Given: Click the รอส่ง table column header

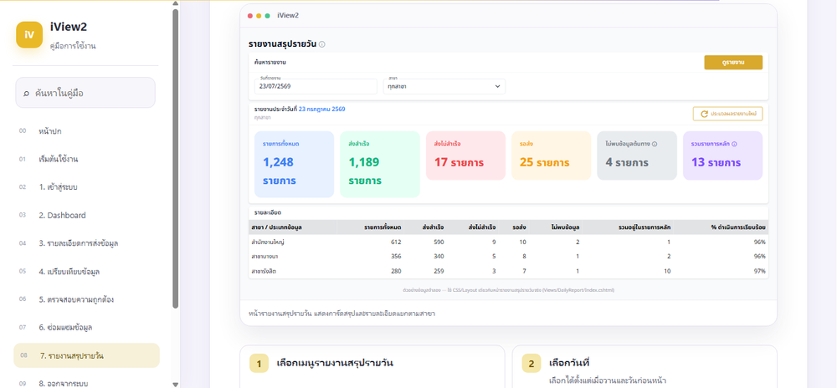Looking at the screenshot, I should (x=520, y=227).
